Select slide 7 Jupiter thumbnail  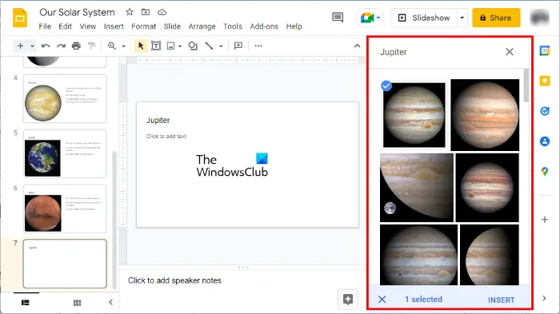pyautogui.click(x=65, y=264)
